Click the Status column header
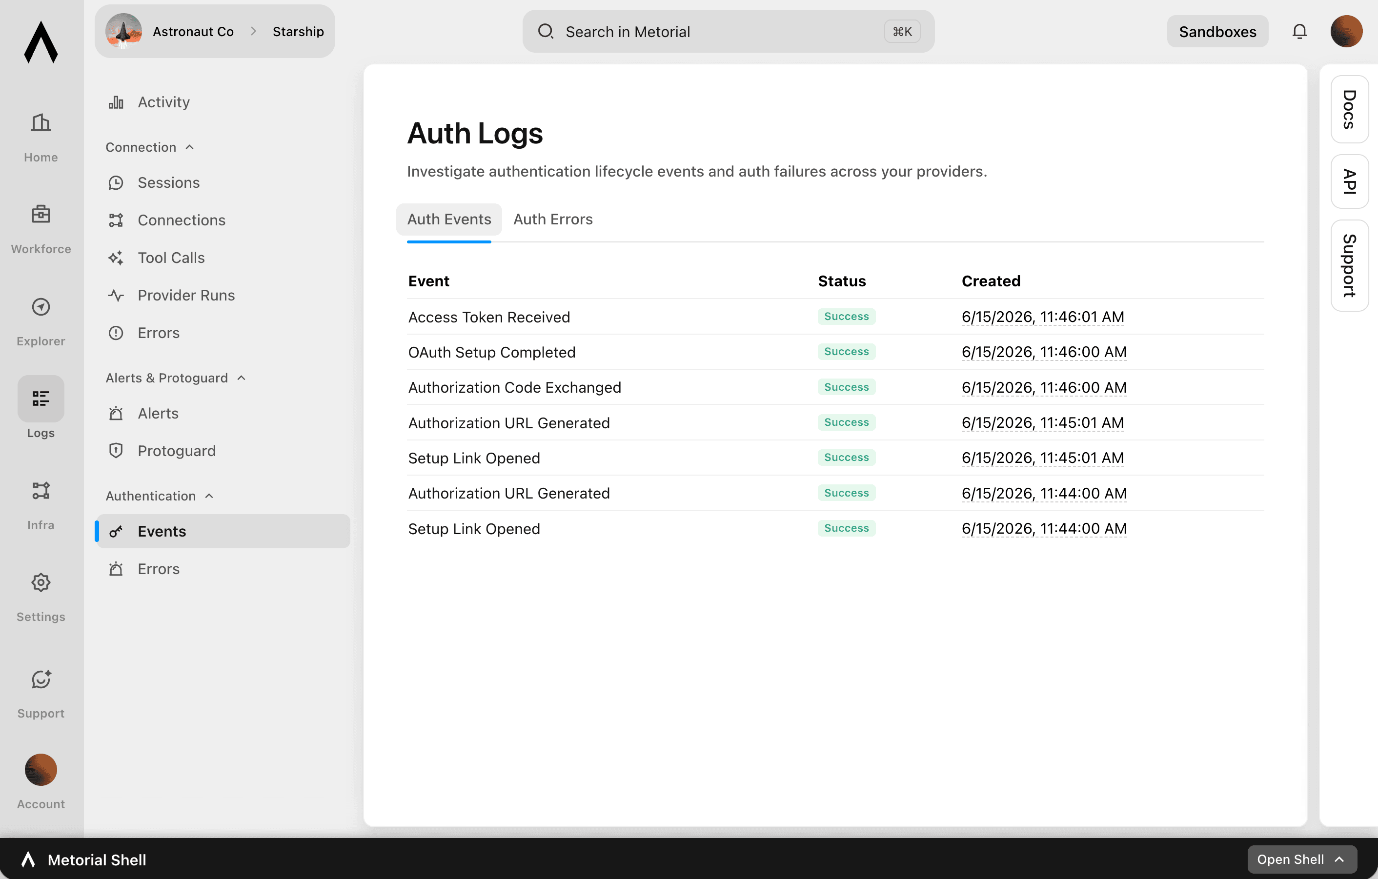Image resolution: width=1378 pixels, height=879 pixels. [x=841, y=281]
